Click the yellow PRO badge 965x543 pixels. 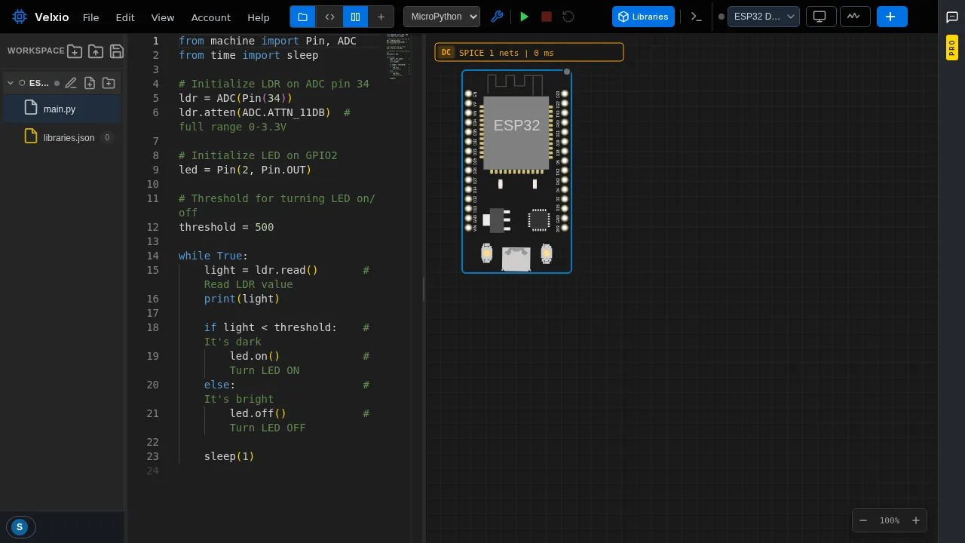(x=952, y=48)
